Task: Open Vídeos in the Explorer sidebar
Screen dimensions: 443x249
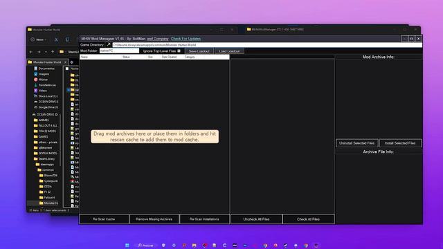Action: click(x=40, y=91)
